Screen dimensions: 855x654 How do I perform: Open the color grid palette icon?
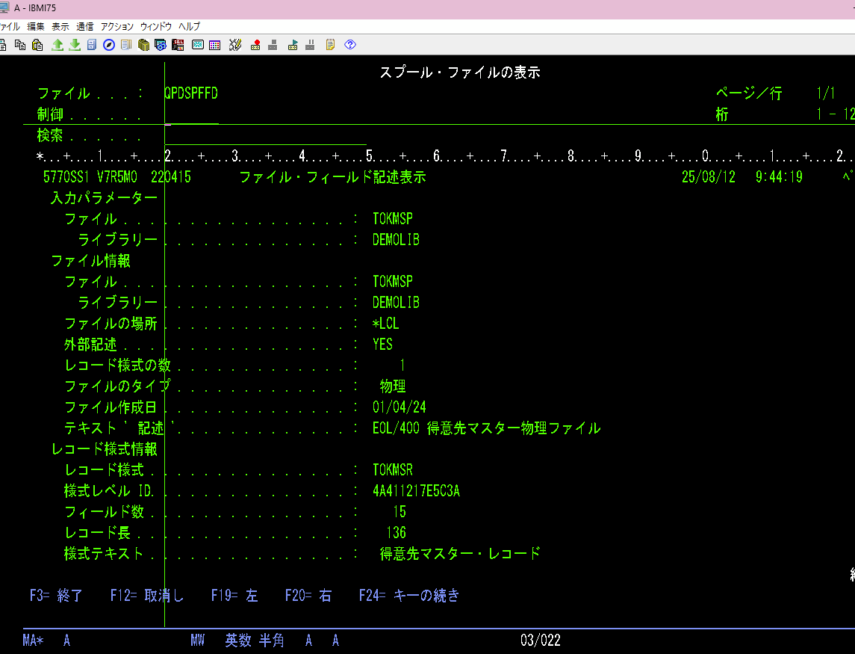coord(215,45)
